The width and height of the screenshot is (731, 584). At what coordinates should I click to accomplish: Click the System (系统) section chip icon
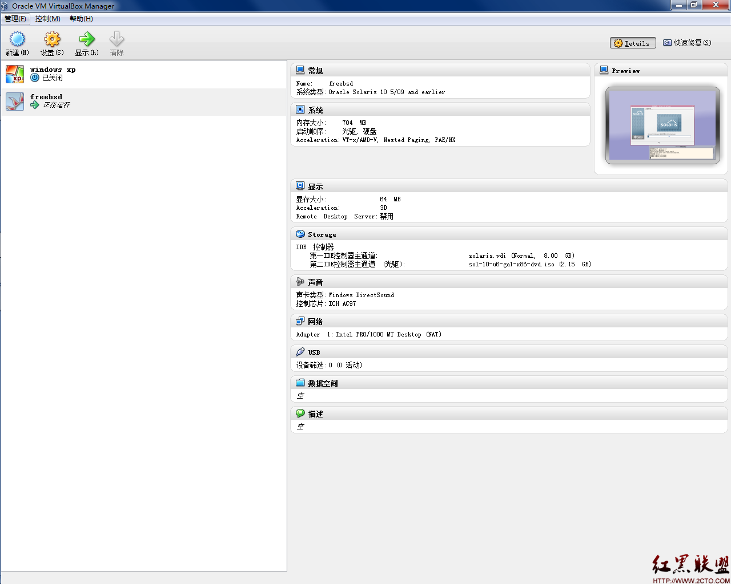pyautogui.click(x=300, y=109)
